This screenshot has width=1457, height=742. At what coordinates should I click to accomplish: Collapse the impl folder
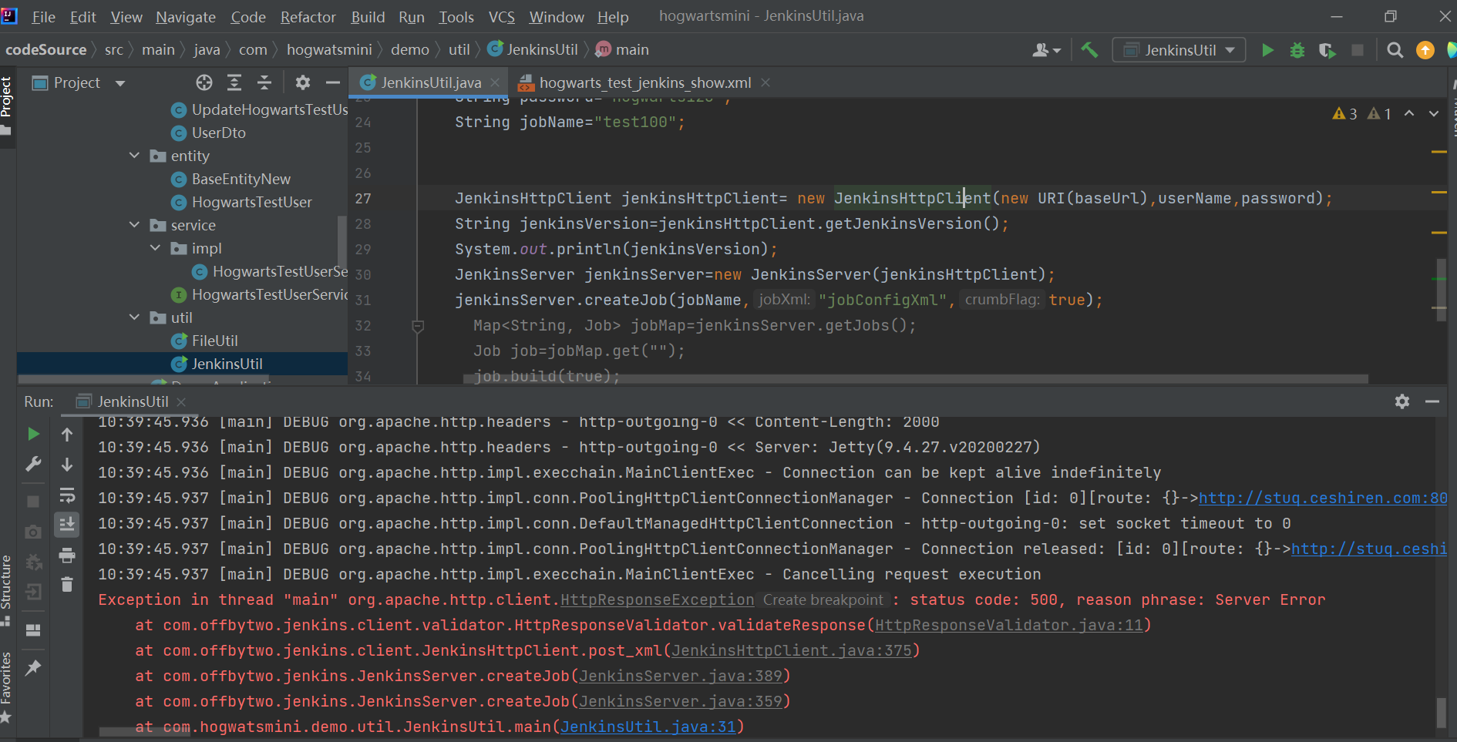pos(155,248)
